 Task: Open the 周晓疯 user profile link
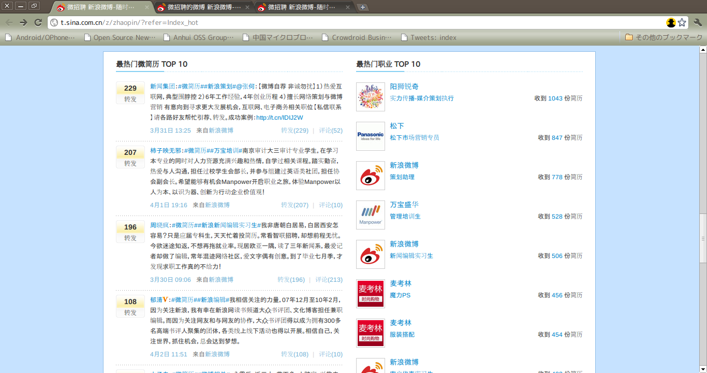point(160,225)
